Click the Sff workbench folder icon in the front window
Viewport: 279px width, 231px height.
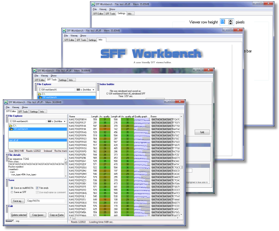click(11, 129)
